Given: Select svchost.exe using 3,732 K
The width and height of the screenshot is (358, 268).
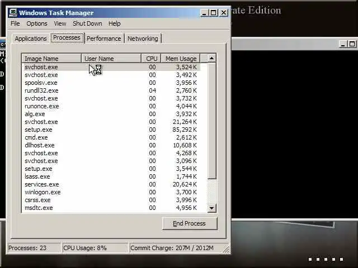Looking at the screenshot, I should (x=111, y=98).
